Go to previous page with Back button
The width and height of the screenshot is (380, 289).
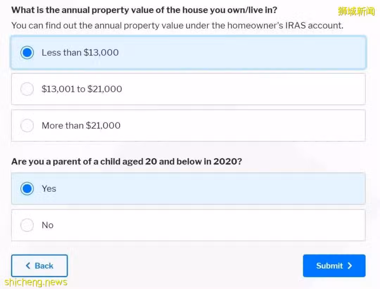tap(39, 266)
